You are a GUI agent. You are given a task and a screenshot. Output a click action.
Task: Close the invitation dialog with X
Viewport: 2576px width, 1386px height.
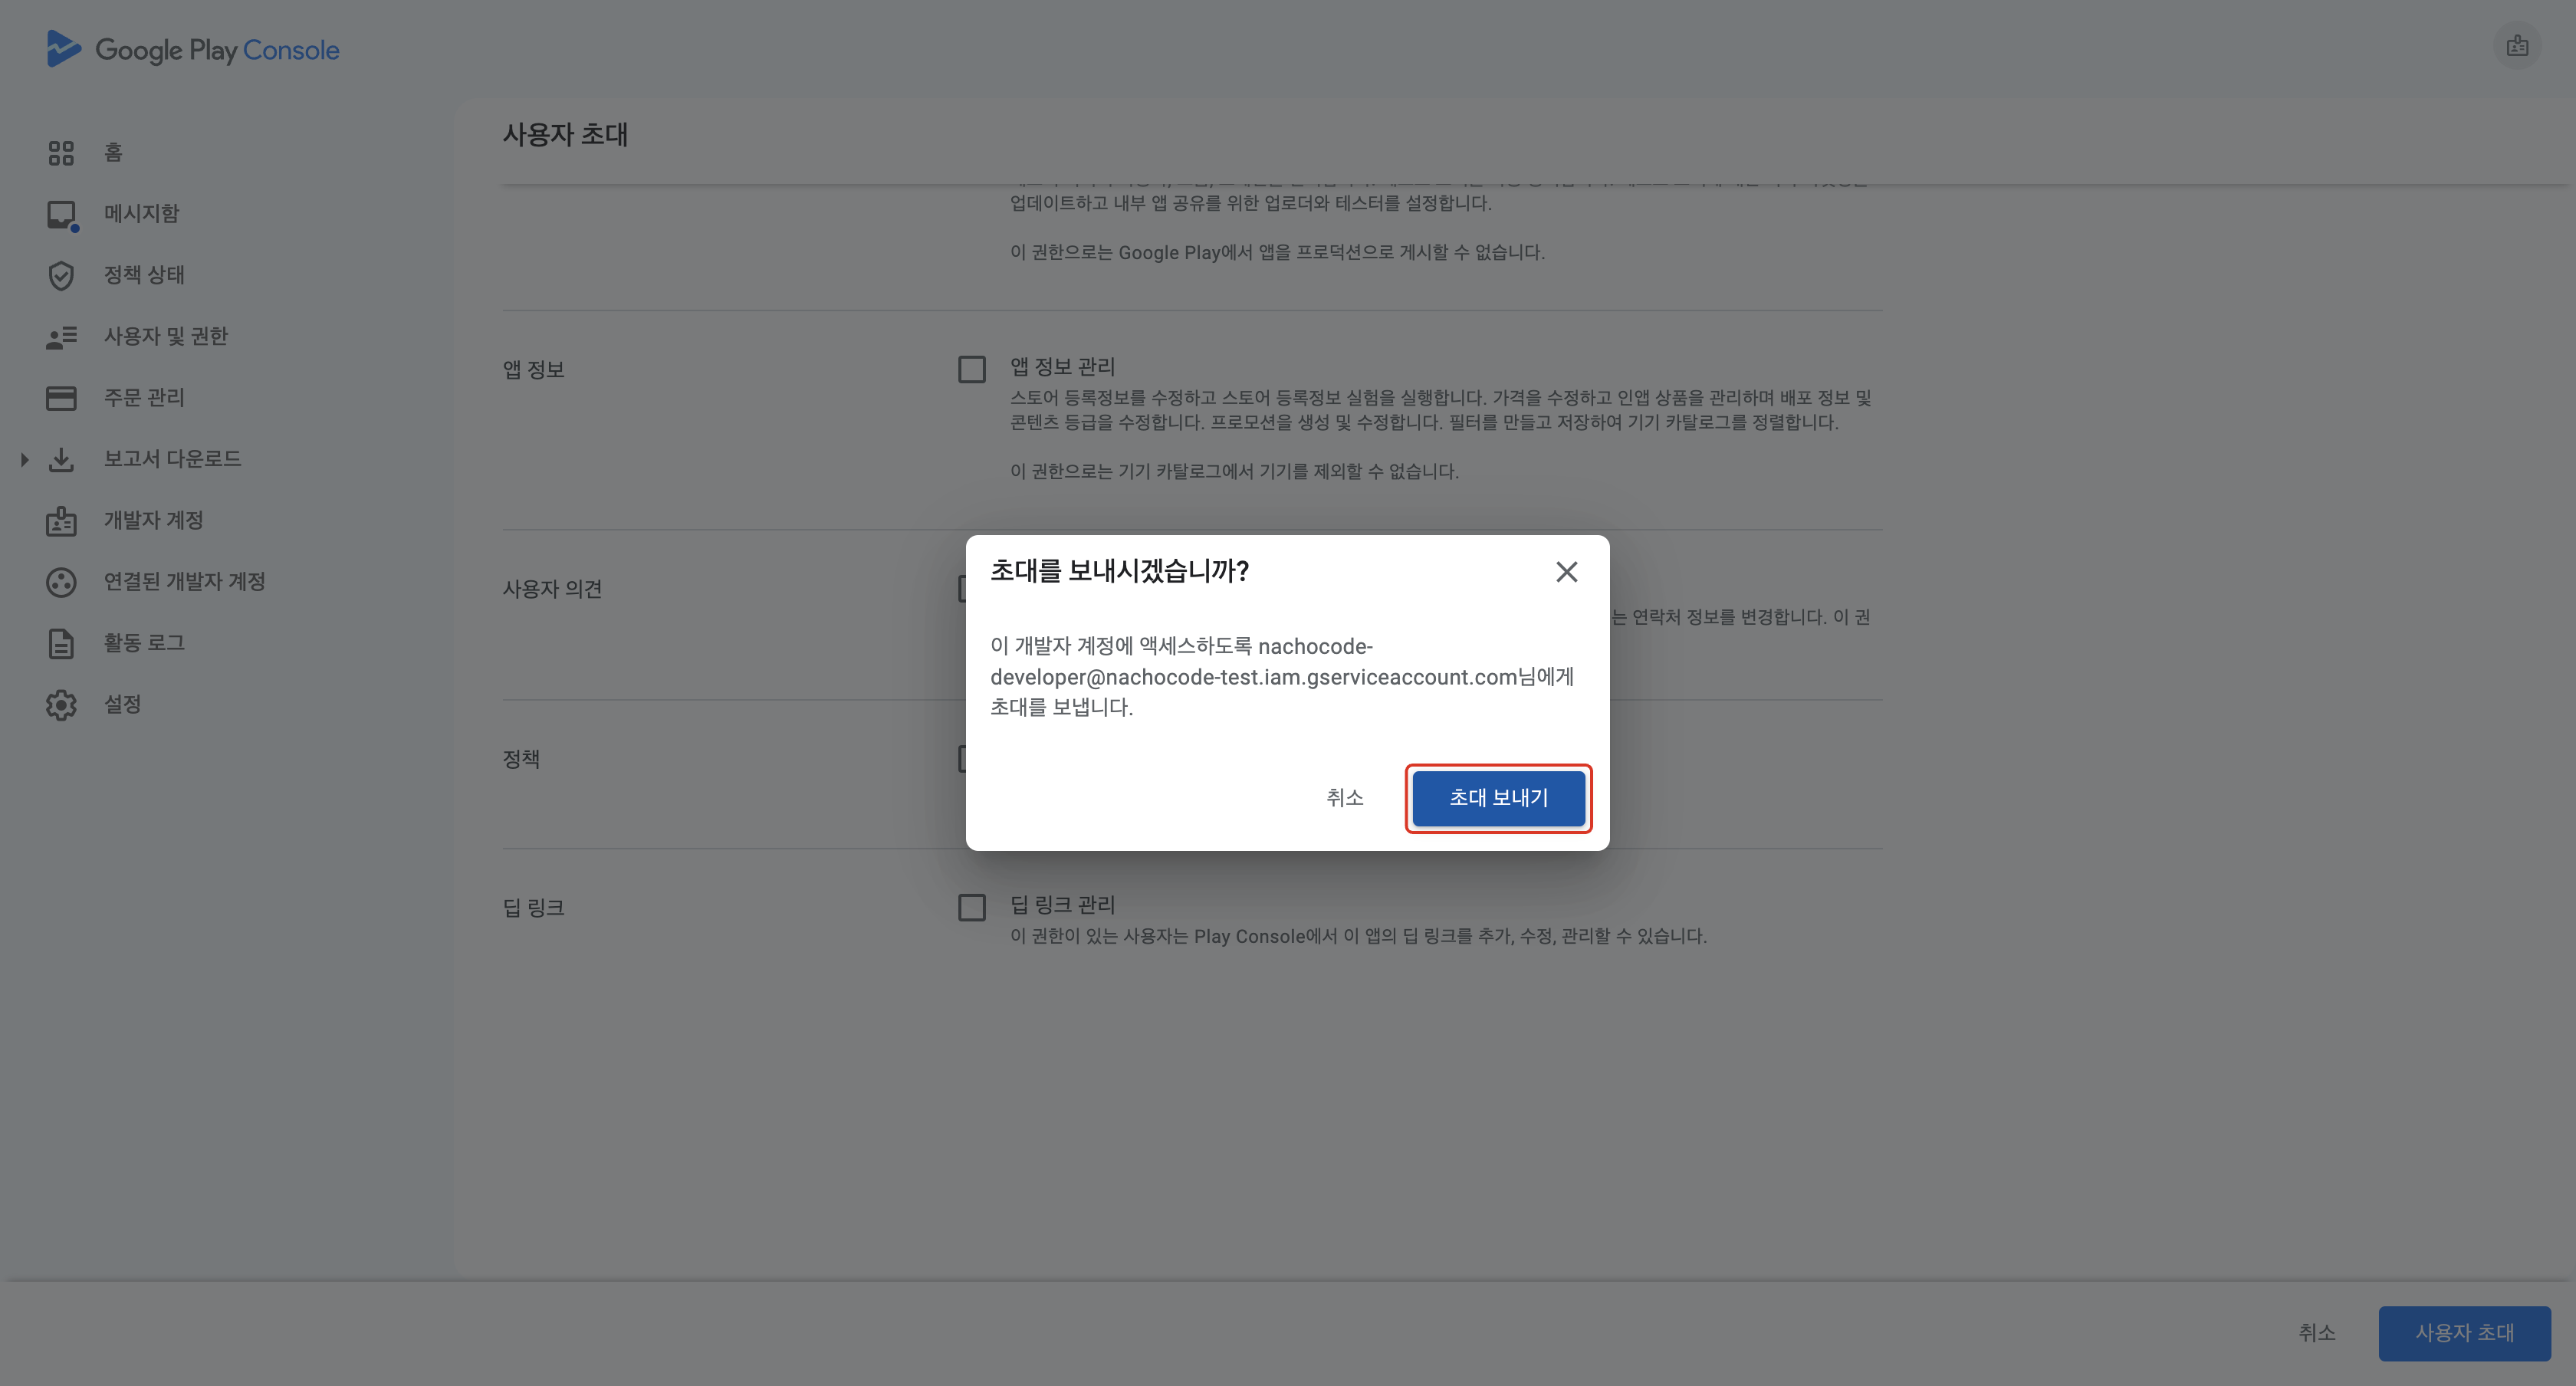[x=1566, y=572]
